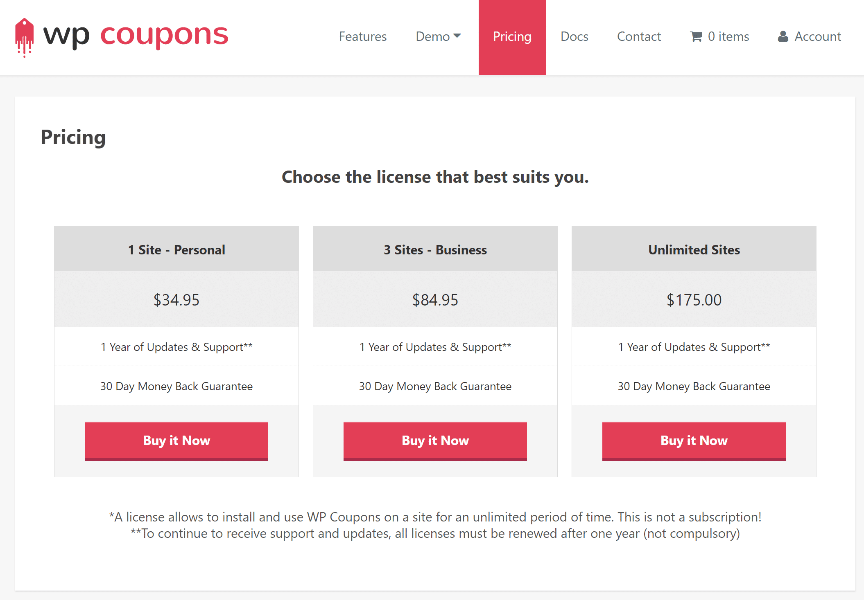
Task: Open the Contact page
Action: [x=639, y=36]
